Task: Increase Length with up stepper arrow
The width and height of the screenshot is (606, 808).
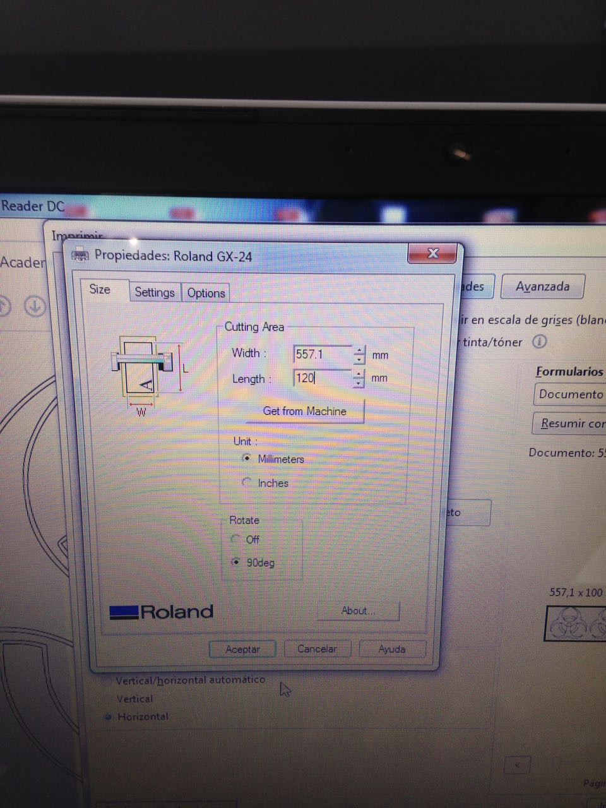Action: [x=359, y=374]
